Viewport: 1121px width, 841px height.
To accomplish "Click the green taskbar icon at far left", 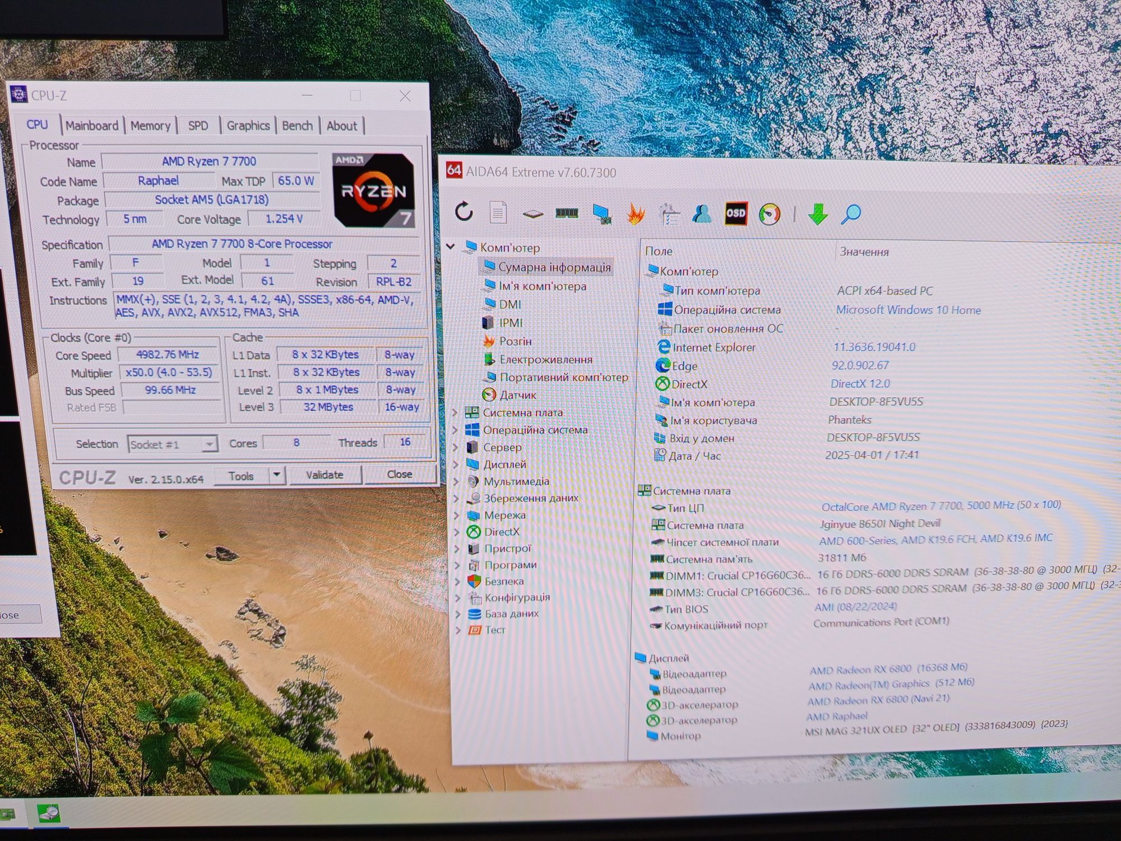I will [x=8, y=814].
